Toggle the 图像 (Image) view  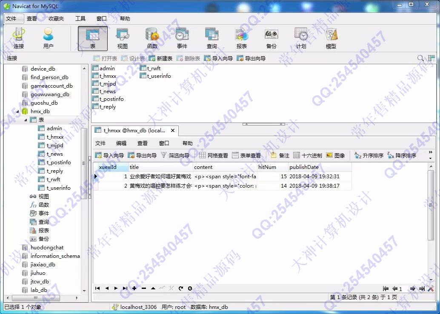(336, 155)
